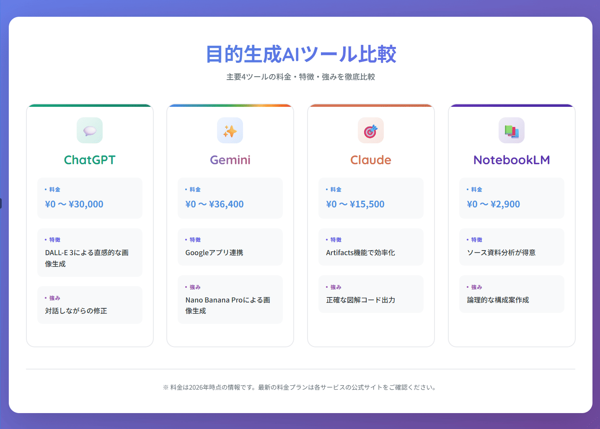This screenshot has width=600, height=429.
Task: Click the Gemini sparkle icon
Action: pyautogui.click(x=230, y=130)
